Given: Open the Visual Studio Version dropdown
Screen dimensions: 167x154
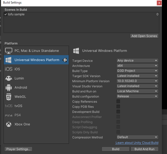Looking at the screenshot, I should 137,86.
